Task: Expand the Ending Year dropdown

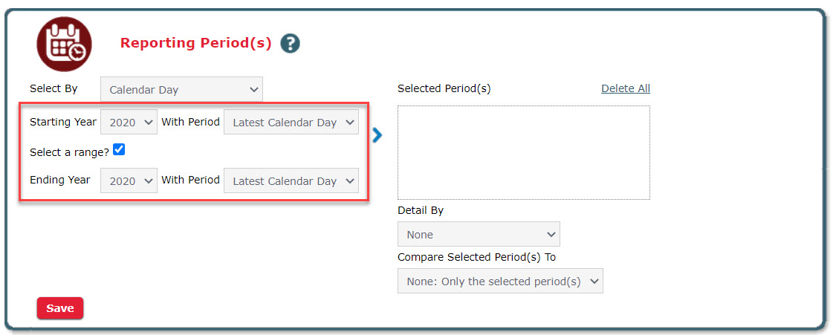Action: (129, 180)
